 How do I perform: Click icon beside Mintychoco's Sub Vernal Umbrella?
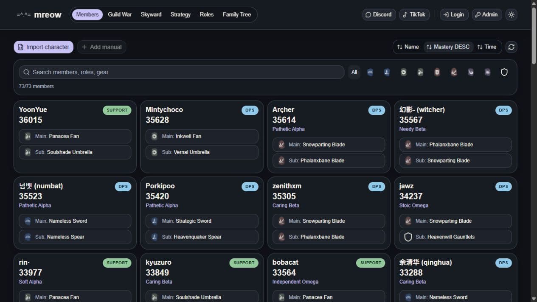(x=155, y=152)
